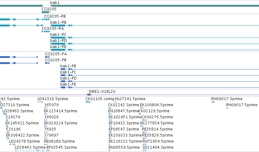The height and width of the screenshot is (152, 259).
Task: Select EST LD41316.5prime
Action: click(x=53, y=99)
